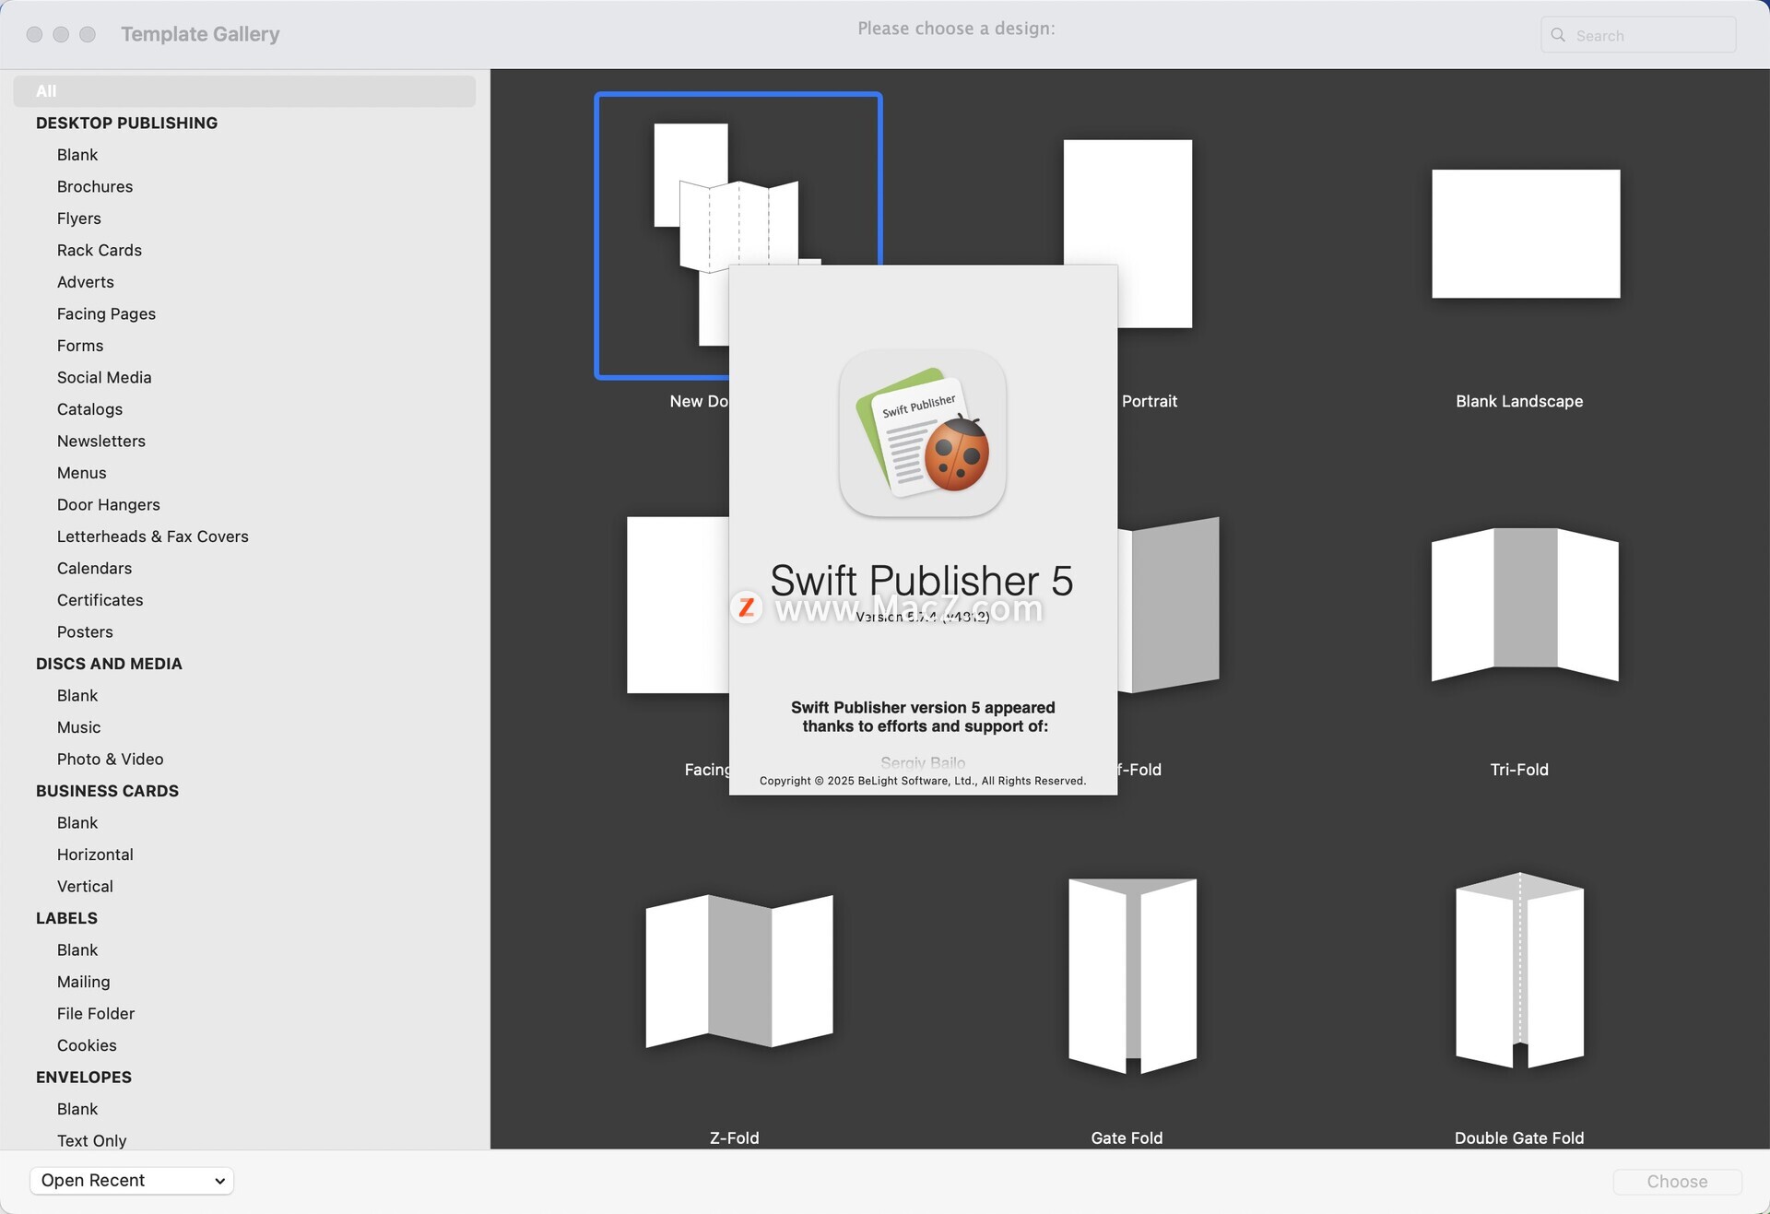The width and height of the screenshot is (1770, 1214).
Task: Click the Swift Publisher ladybug app icon
Action: coord(922,433)
